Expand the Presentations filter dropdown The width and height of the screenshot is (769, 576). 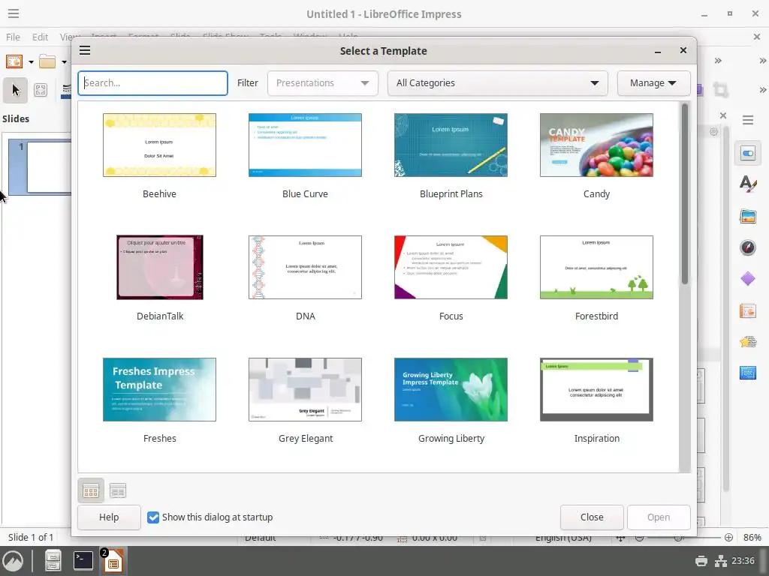(323, 83)
